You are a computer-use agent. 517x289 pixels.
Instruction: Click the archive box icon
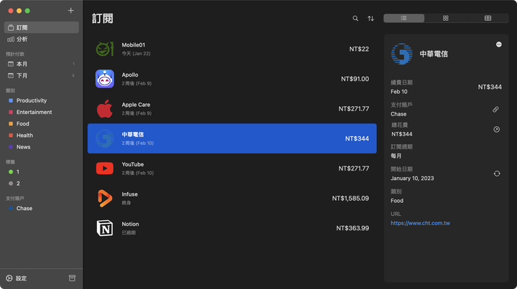pyautogui.click(x=72, y=278)
